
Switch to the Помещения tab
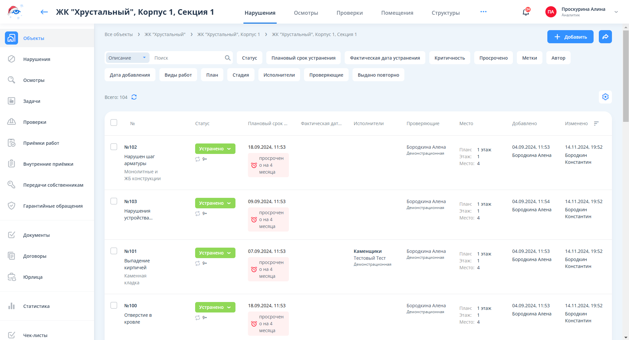tap(397, 13)
